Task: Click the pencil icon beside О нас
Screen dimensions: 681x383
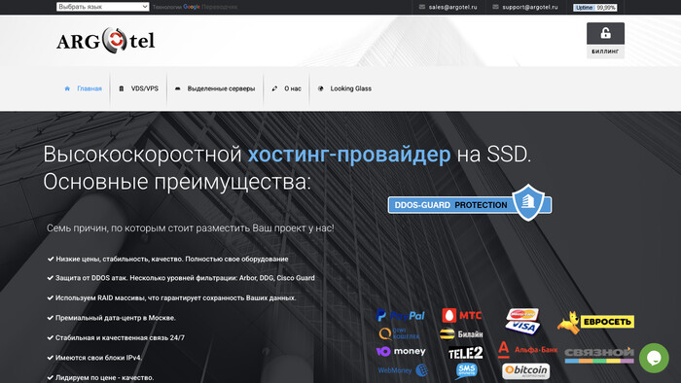Action: pyautogui.click(x=274, y=88)
